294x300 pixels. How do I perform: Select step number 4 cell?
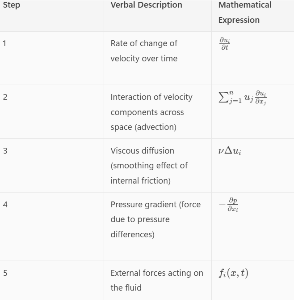coord(5,205)
